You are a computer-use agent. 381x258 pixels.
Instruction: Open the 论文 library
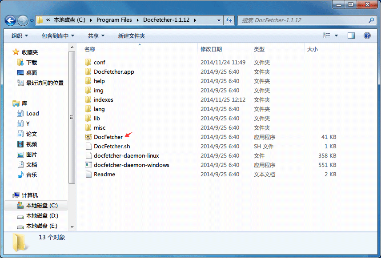coord(32,134)
